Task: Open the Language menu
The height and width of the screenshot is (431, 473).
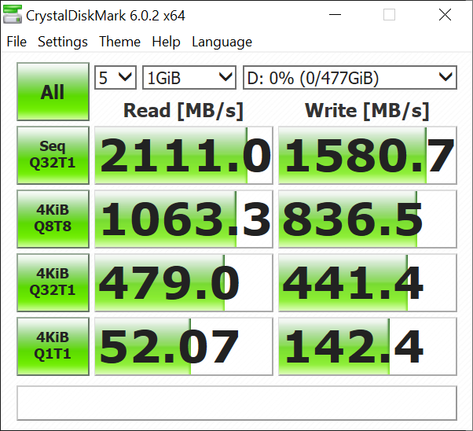Action: tap(222, 42)
